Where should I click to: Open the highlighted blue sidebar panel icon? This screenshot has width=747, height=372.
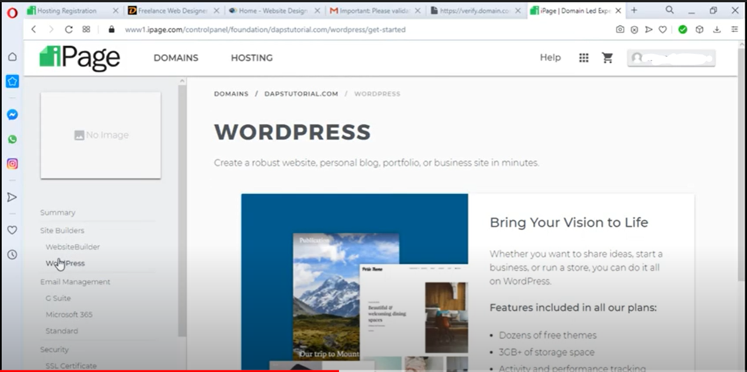click(x=12, y=81)
